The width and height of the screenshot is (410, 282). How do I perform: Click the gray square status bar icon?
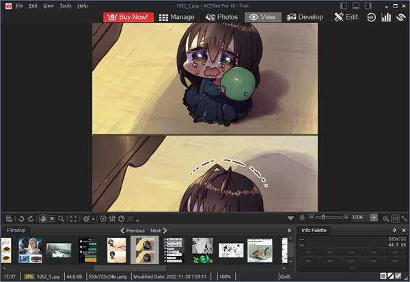click(x=383, y=276)
